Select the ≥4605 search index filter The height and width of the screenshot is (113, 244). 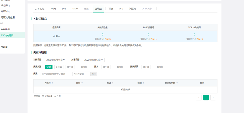59,67
